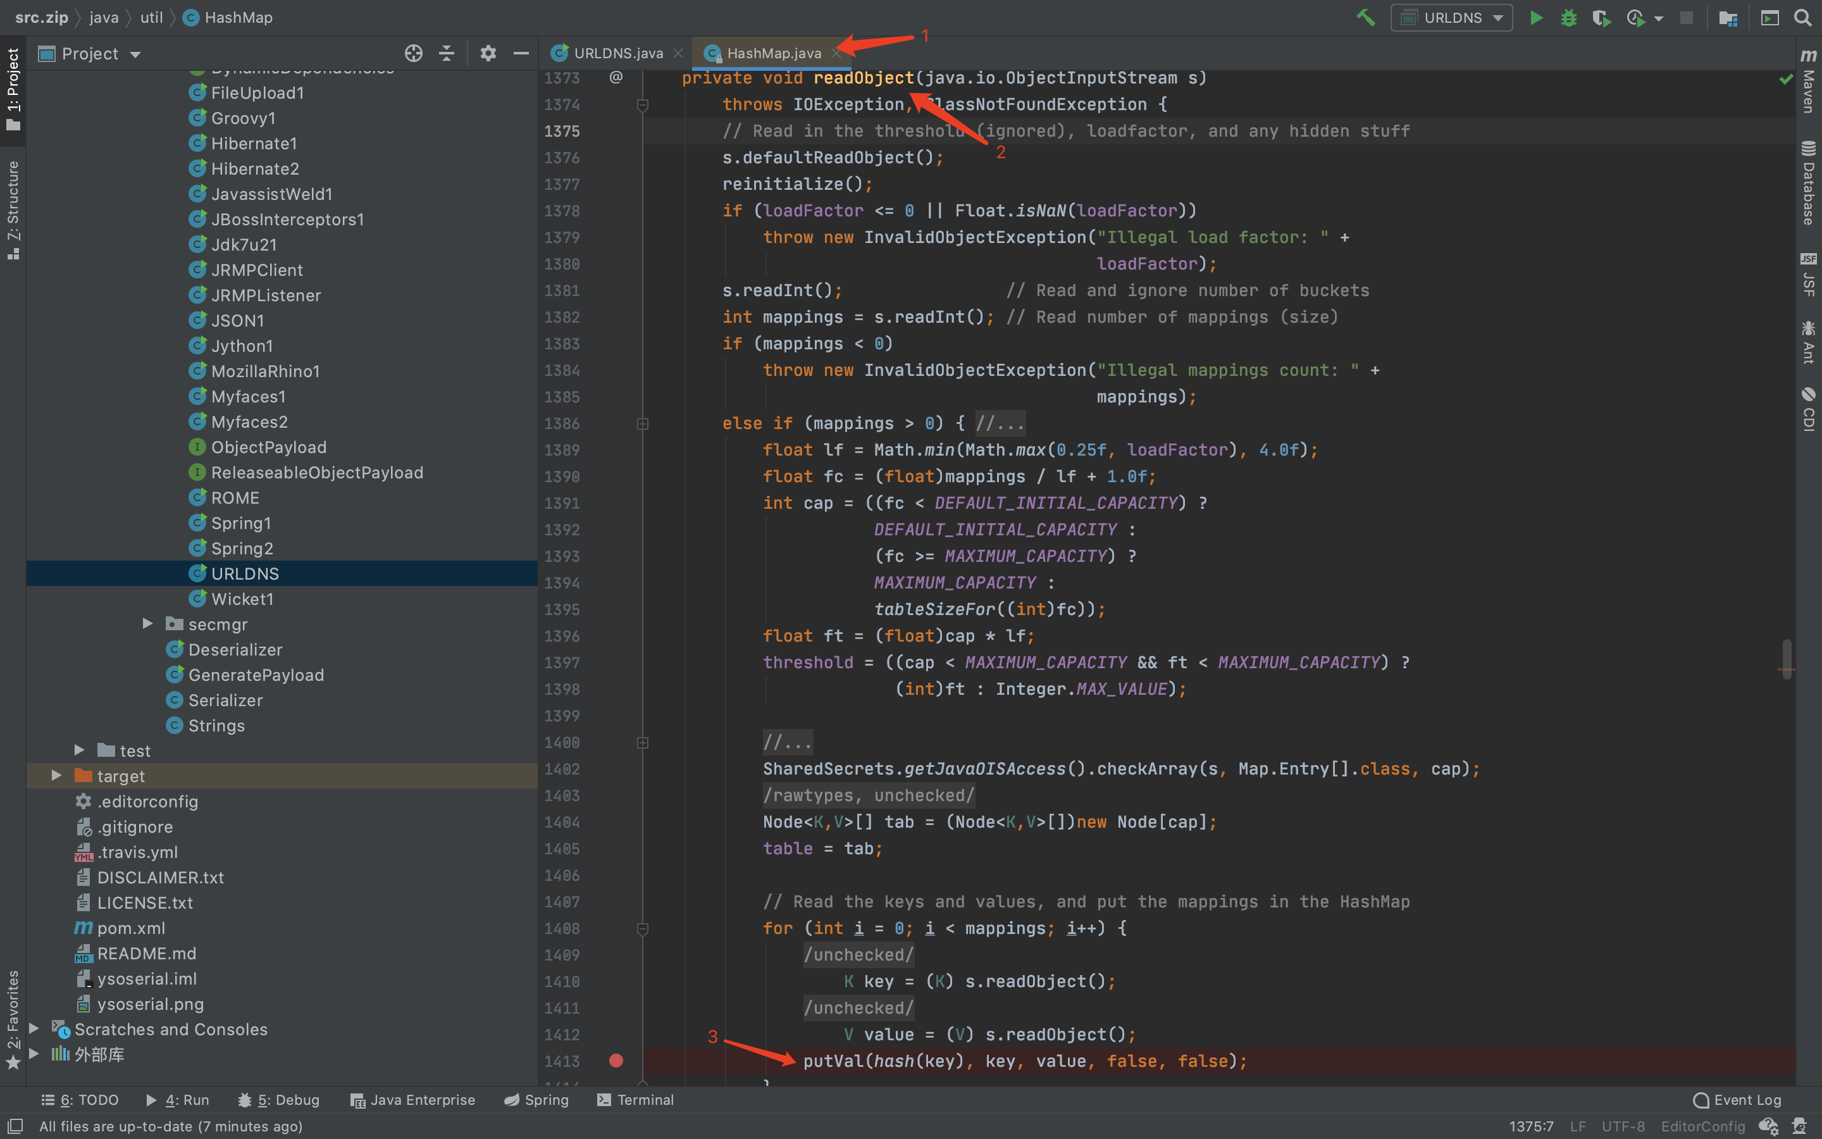Hide the Project tool window
Image resolution: width=1822 pixels, height=1139 pixels.
click(521, 54)
